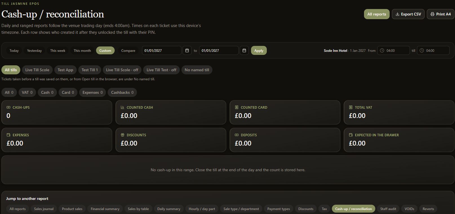Filter by All tills
455x214 pixels.
(x=11, y=70)
